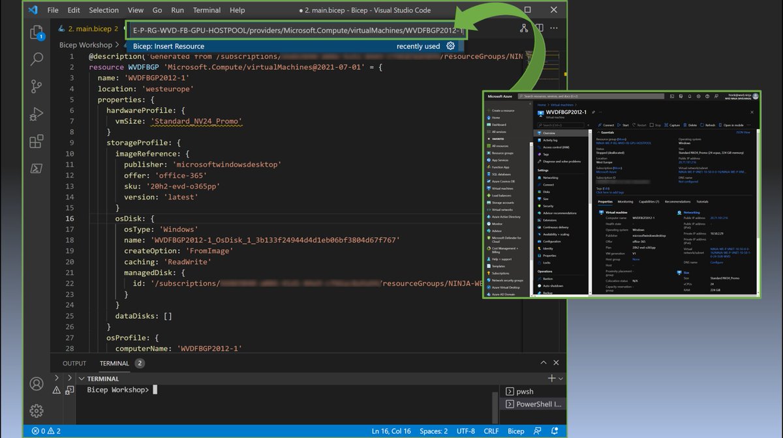Image resolution: width=783 pixels, height=438 pixels.
Task: Click the Bicep visualizer icon in editor toolbar
Action: [x=523, y=29]
